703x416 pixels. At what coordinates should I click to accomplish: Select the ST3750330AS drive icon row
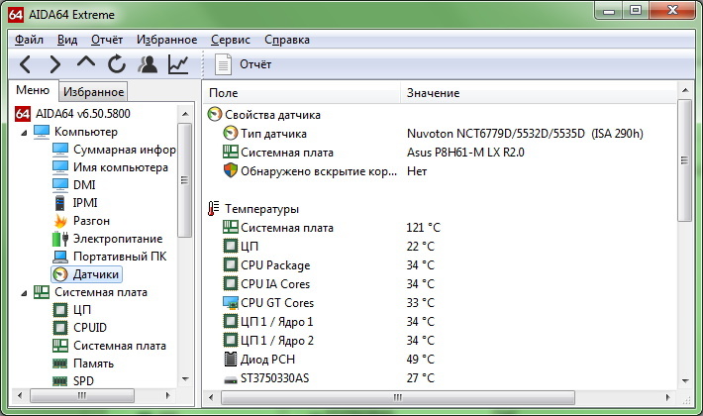pyautogui.click(x=231, y=379)
